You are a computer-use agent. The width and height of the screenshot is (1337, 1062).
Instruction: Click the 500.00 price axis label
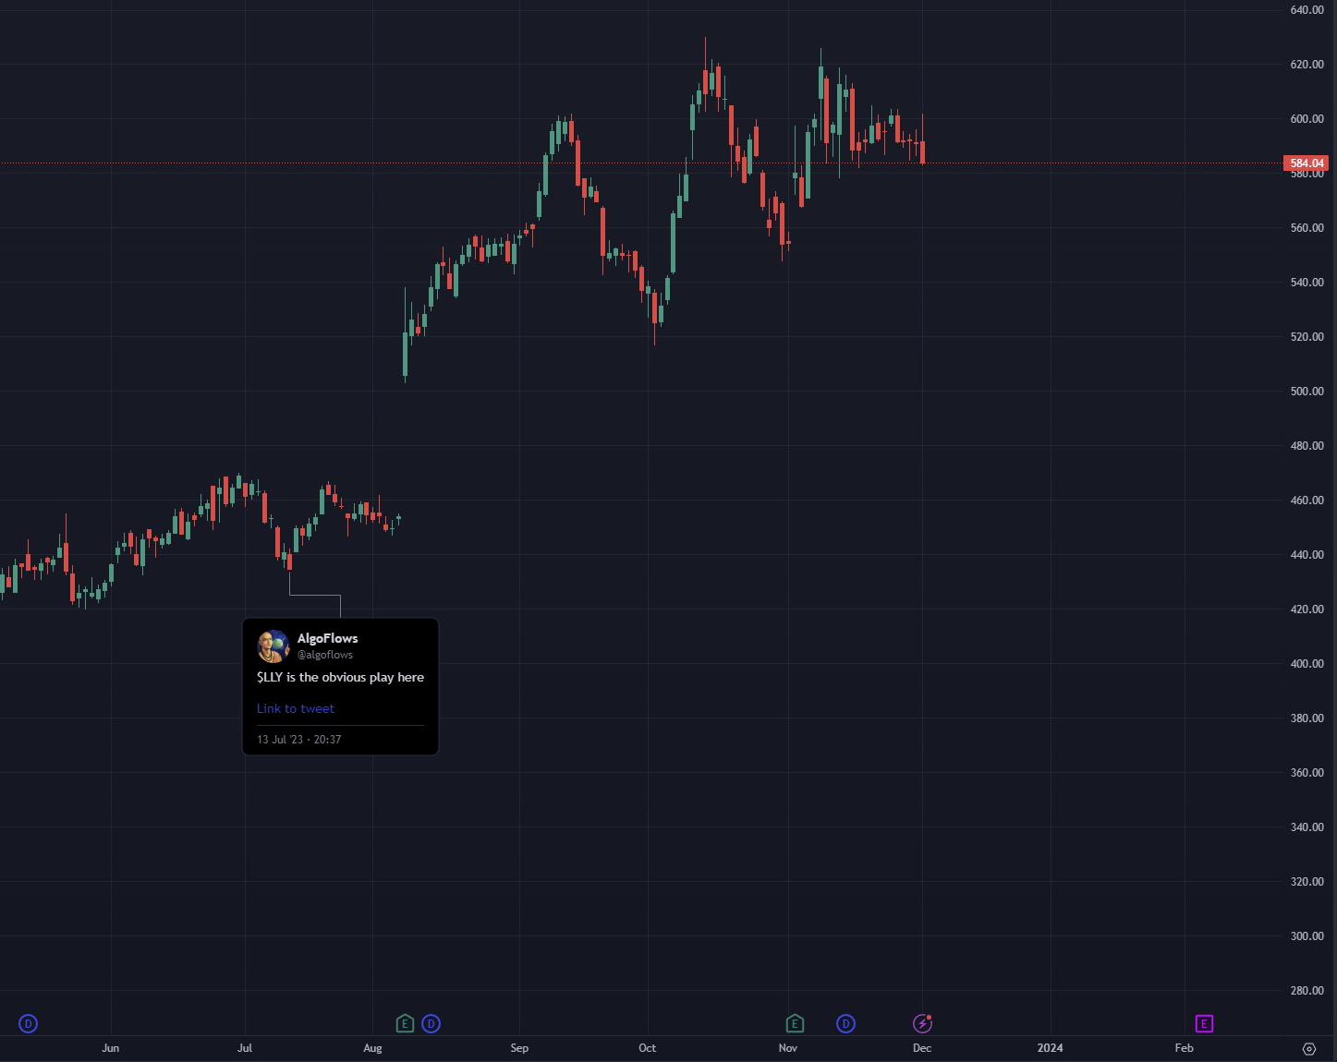coord(1307,392)
